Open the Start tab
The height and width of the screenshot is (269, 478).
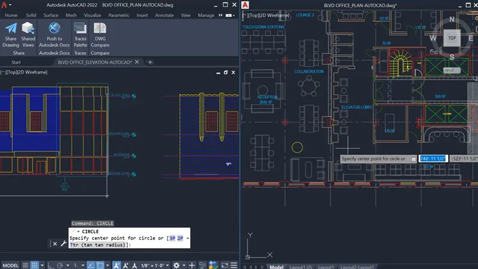tap(16, 62)
